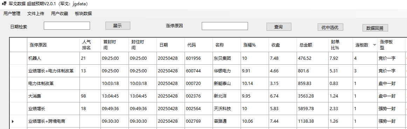The width and height of the screenshot is (407, 129).
Task: Sort by 收盘 column header
Action: point(283,45)
